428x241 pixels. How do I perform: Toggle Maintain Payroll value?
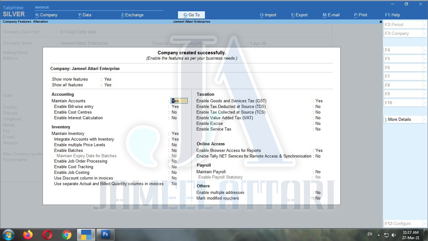pyautogui.click(x=318, y=172)
